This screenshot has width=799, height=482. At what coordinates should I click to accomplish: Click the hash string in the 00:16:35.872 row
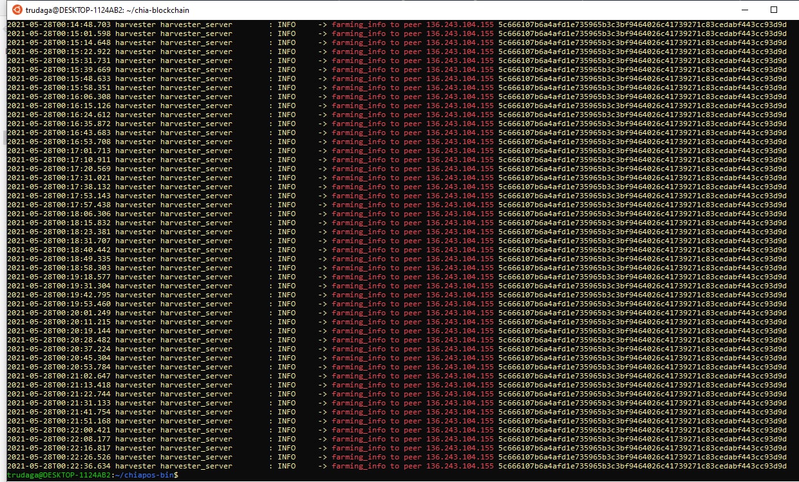click(643, 124)
